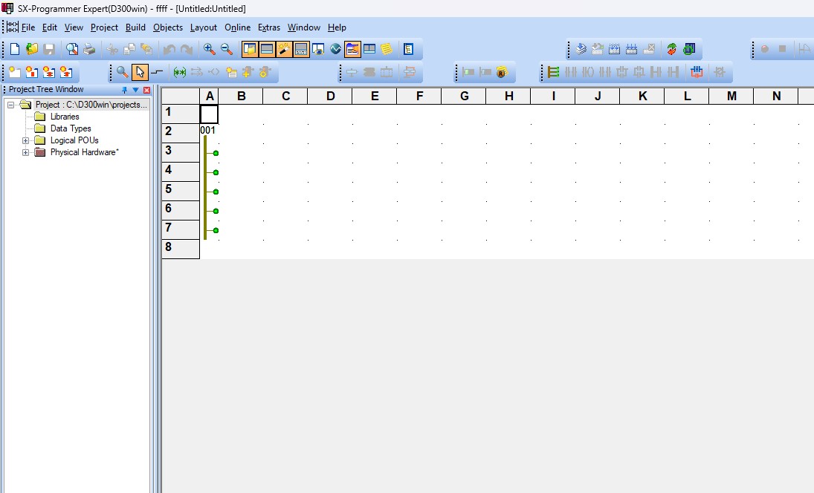Open the File menu
This screenshot has width=814, height=493.
click(28, 27)
